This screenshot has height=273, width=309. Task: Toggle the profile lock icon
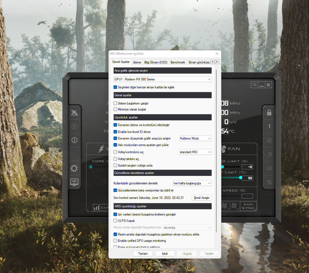click(x=269, y=112)
